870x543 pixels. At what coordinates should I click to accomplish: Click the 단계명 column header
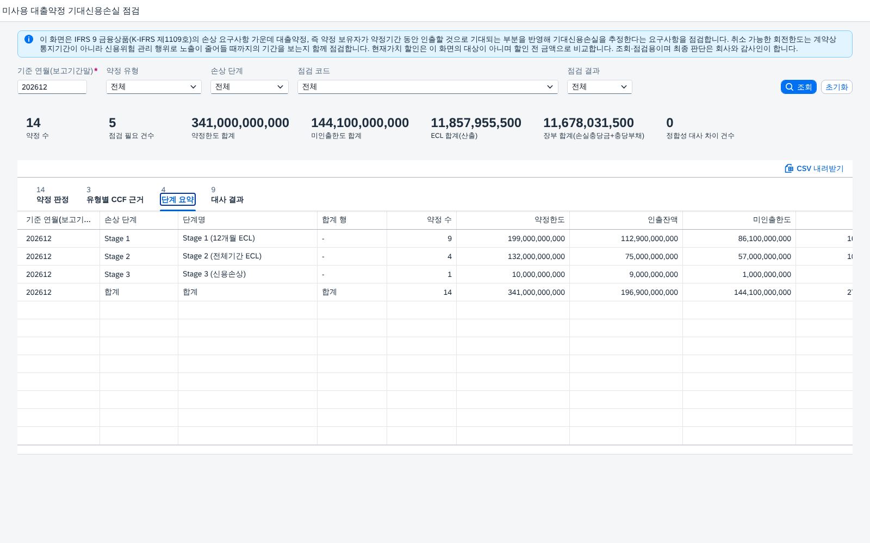[247, 220]
